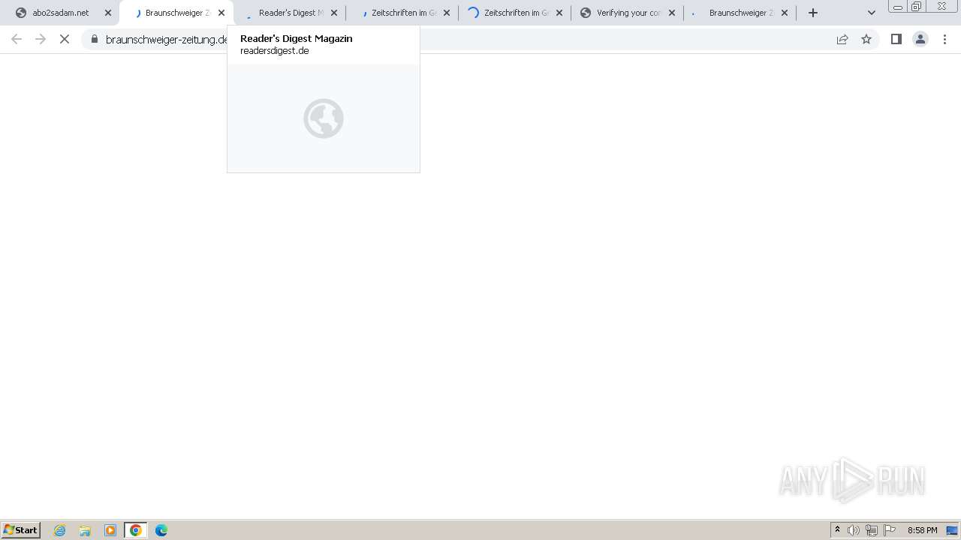The height and width of the screenshot is (540, 961).
Task: Launch Internet Explorer from taskbar
Action: click(60, 530)
